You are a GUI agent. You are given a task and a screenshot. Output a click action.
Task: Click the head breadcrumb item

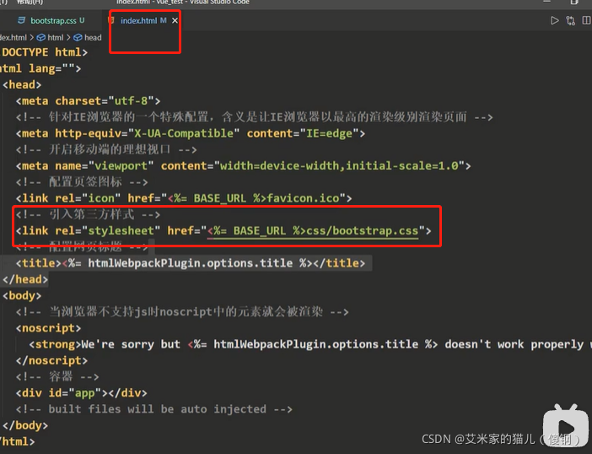(x=93, y=37)
